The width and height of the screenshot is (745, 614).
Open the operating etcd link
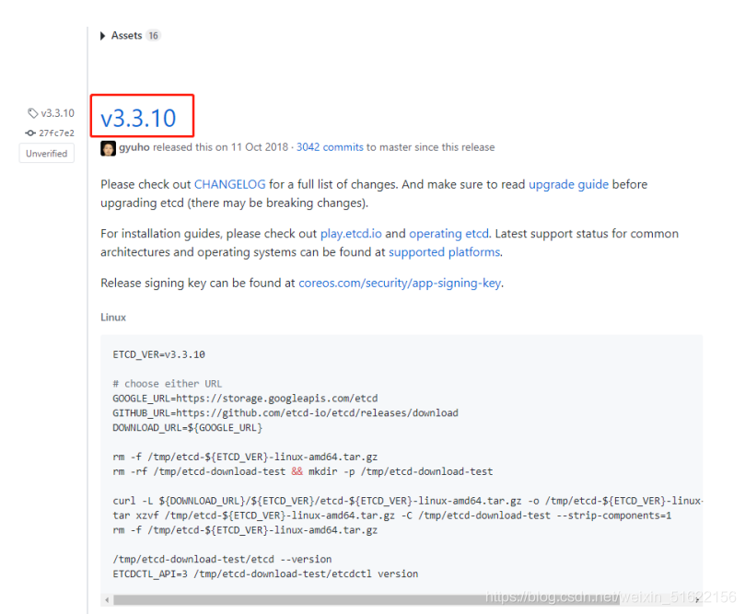point(448,234)
